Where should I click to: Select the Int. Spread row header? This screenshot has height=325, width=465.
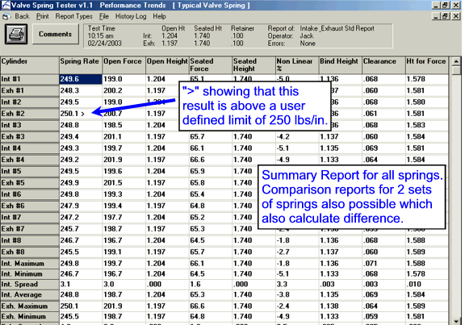[x=30, y=285]
